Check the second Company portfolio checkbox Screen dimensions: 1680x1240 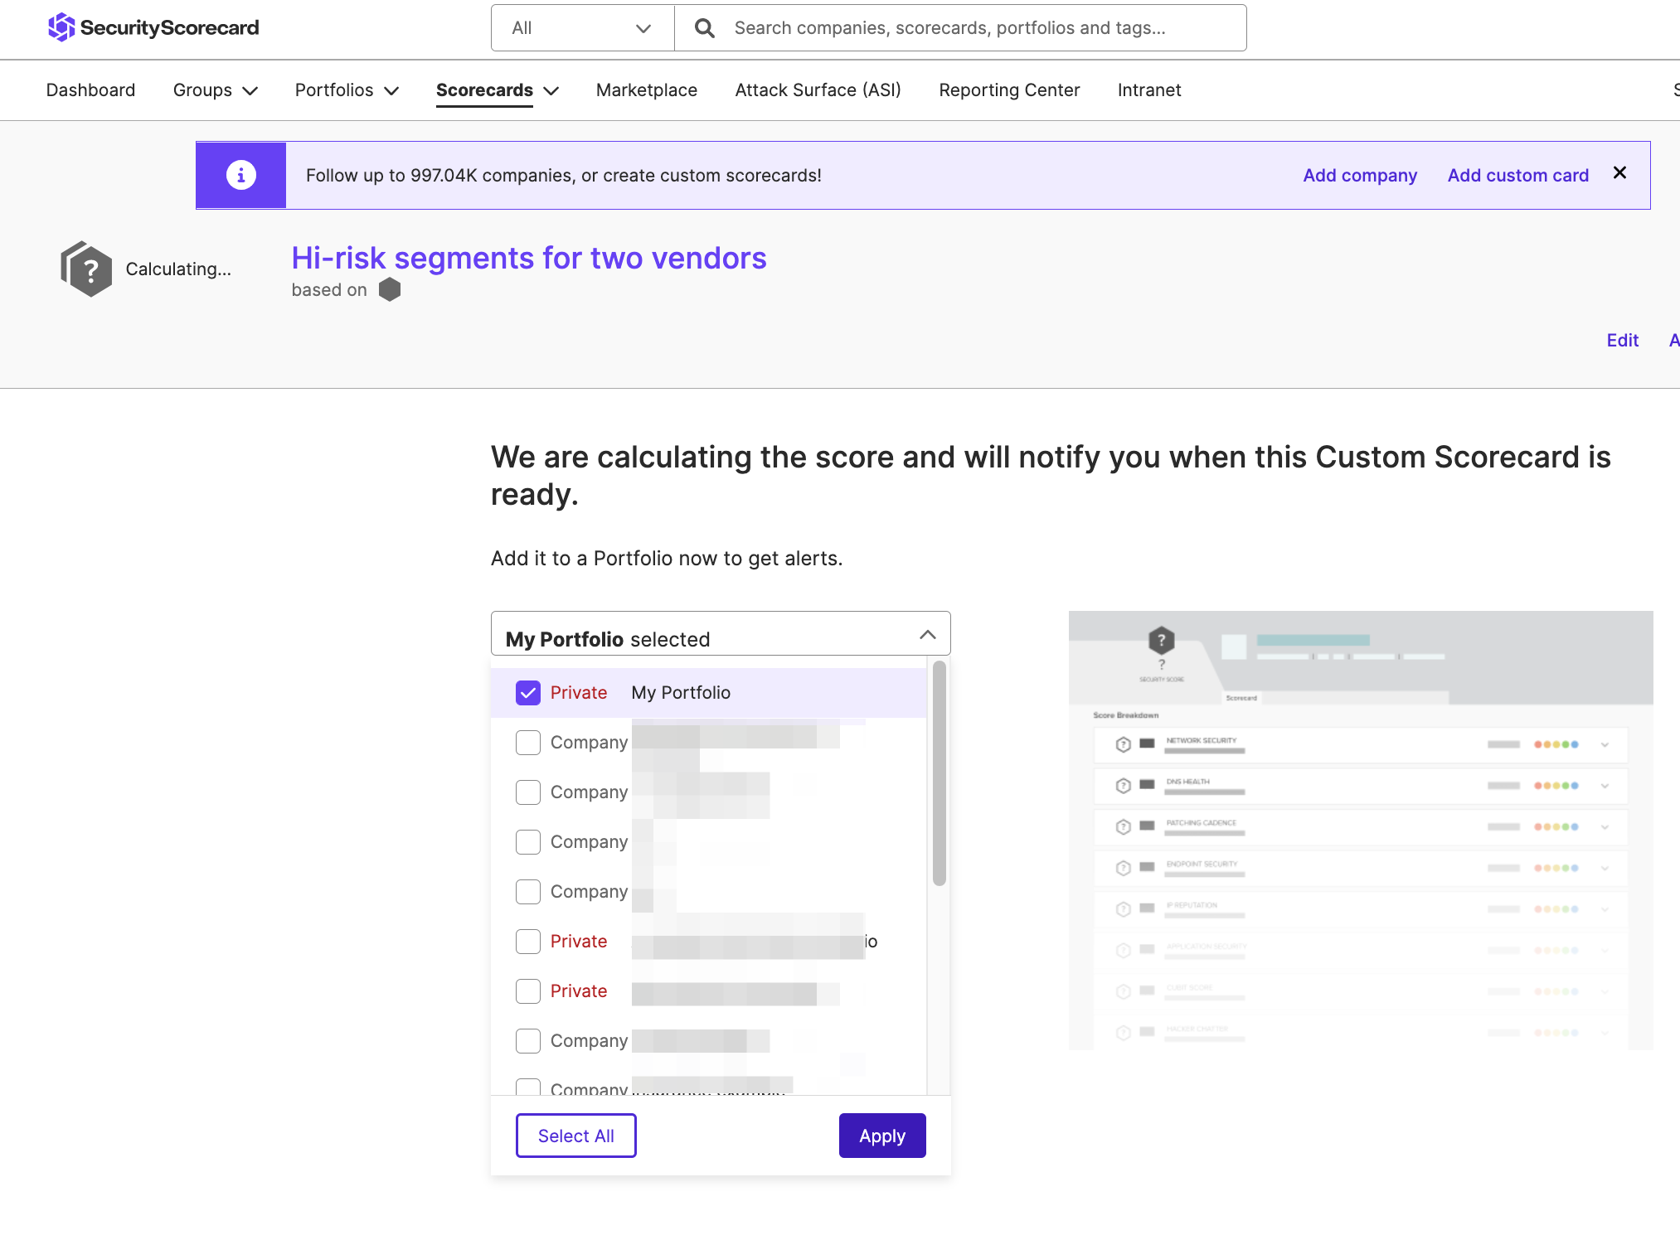(528, 792)
